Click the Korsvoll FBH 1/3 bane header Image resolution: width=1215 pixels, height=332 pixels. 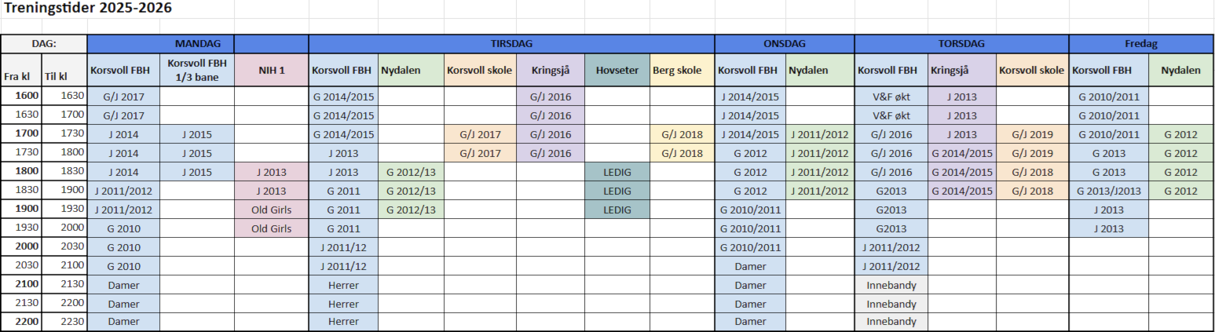[196, 71]
